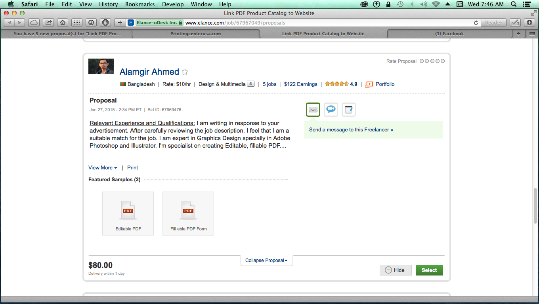Switch to the (1) Facebook tab
539x304 pixels.
point(449,34)
